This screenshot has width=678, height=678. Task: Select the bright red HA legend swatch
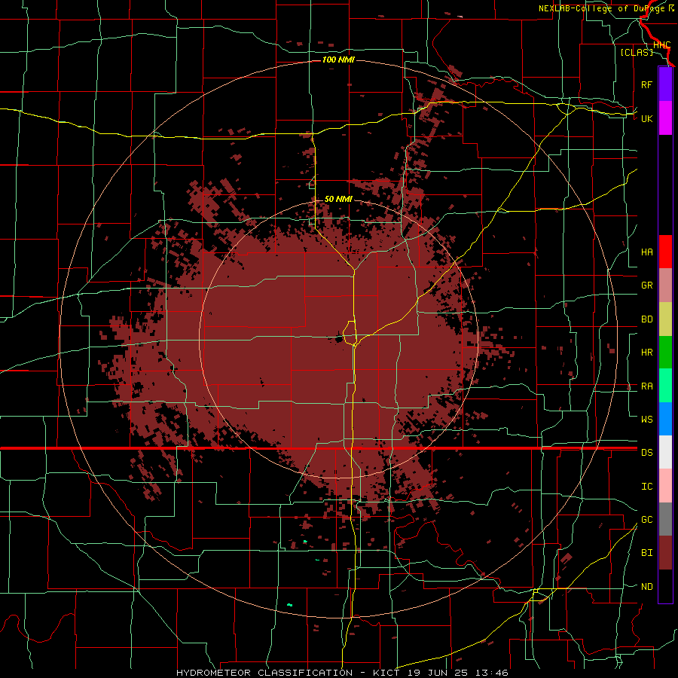coord(665,252)
